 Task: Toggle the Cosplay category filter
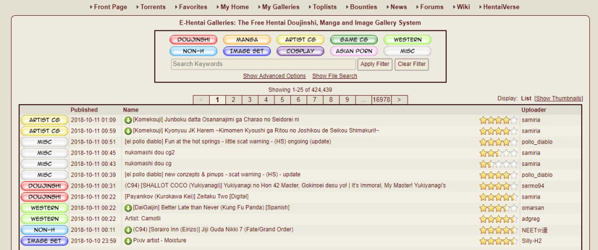[x=300, y=51]
